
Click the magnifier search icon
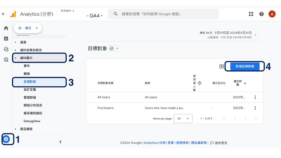coord(116,14)
